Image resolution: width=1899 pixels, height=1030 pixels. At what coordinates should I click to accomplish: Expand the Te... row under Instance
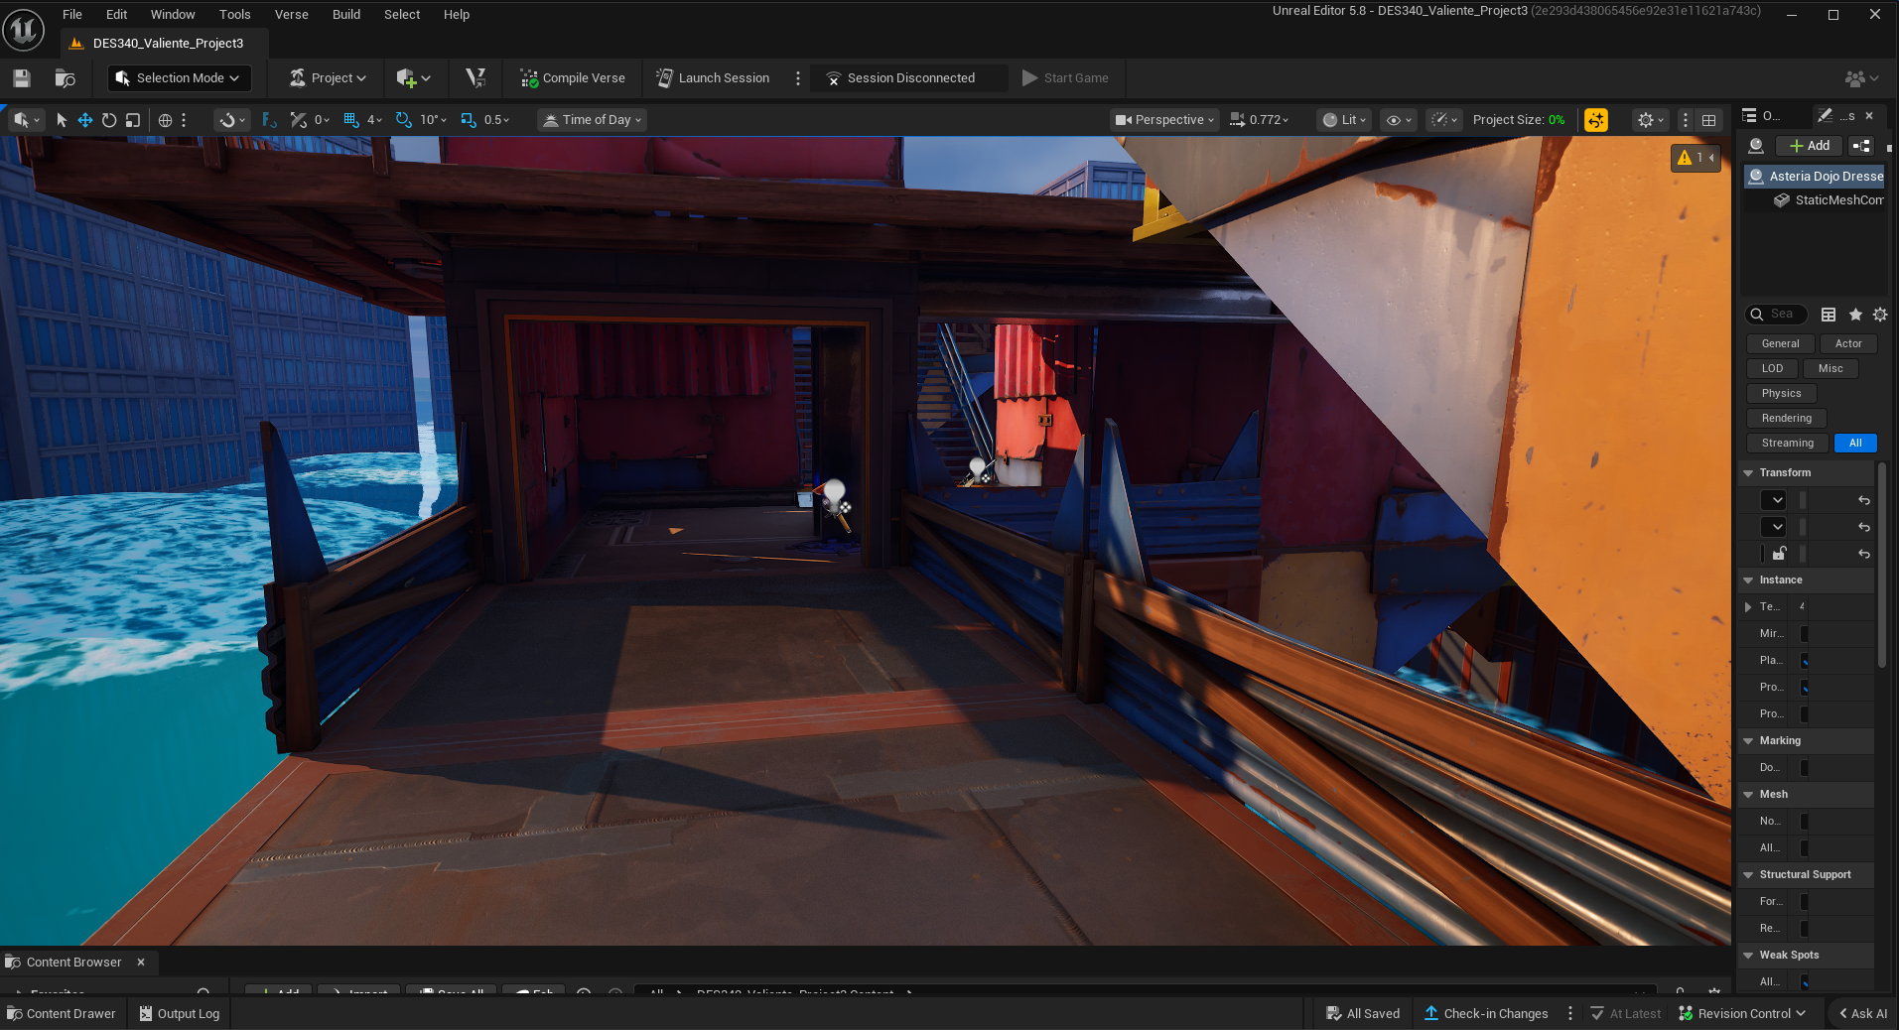tap(1748, 606)
